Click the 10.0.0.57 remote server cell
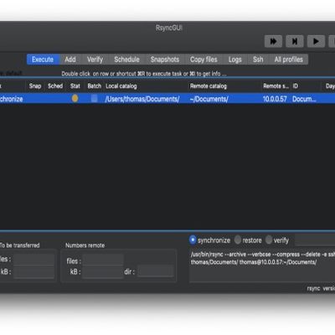335x335 pixels. [275, 99]
